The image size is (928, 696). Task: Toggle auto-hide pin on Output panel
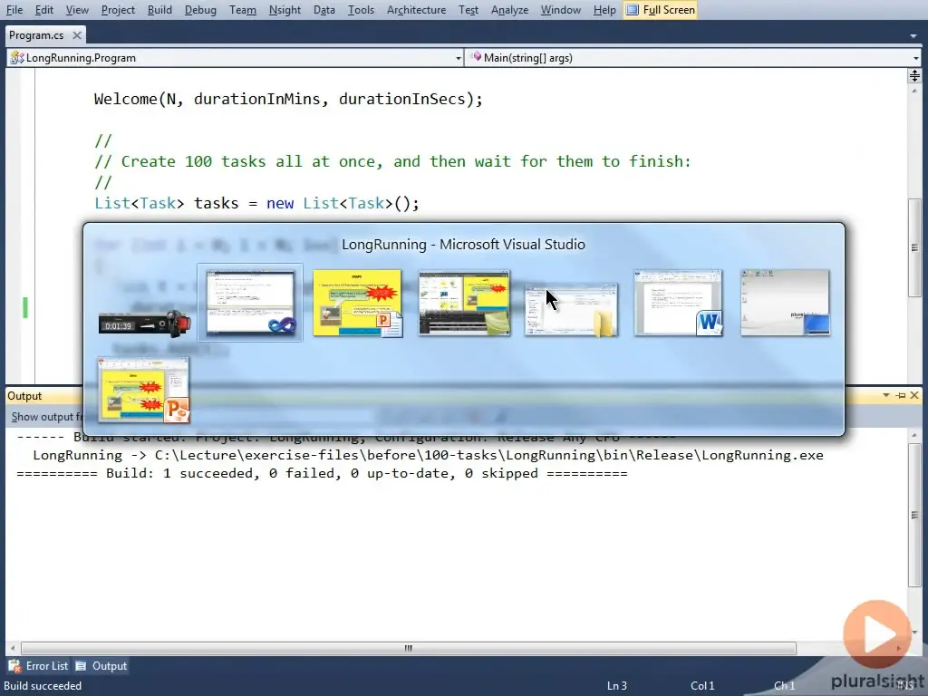[x=901, y=395]
